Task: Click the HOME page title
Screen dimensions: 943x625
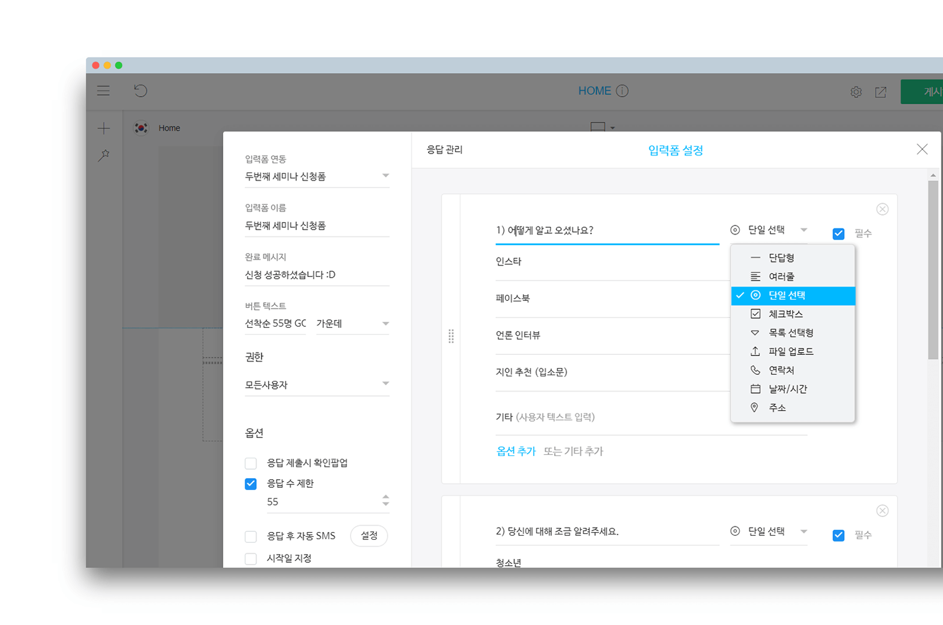Action: (x=594, y=91)
